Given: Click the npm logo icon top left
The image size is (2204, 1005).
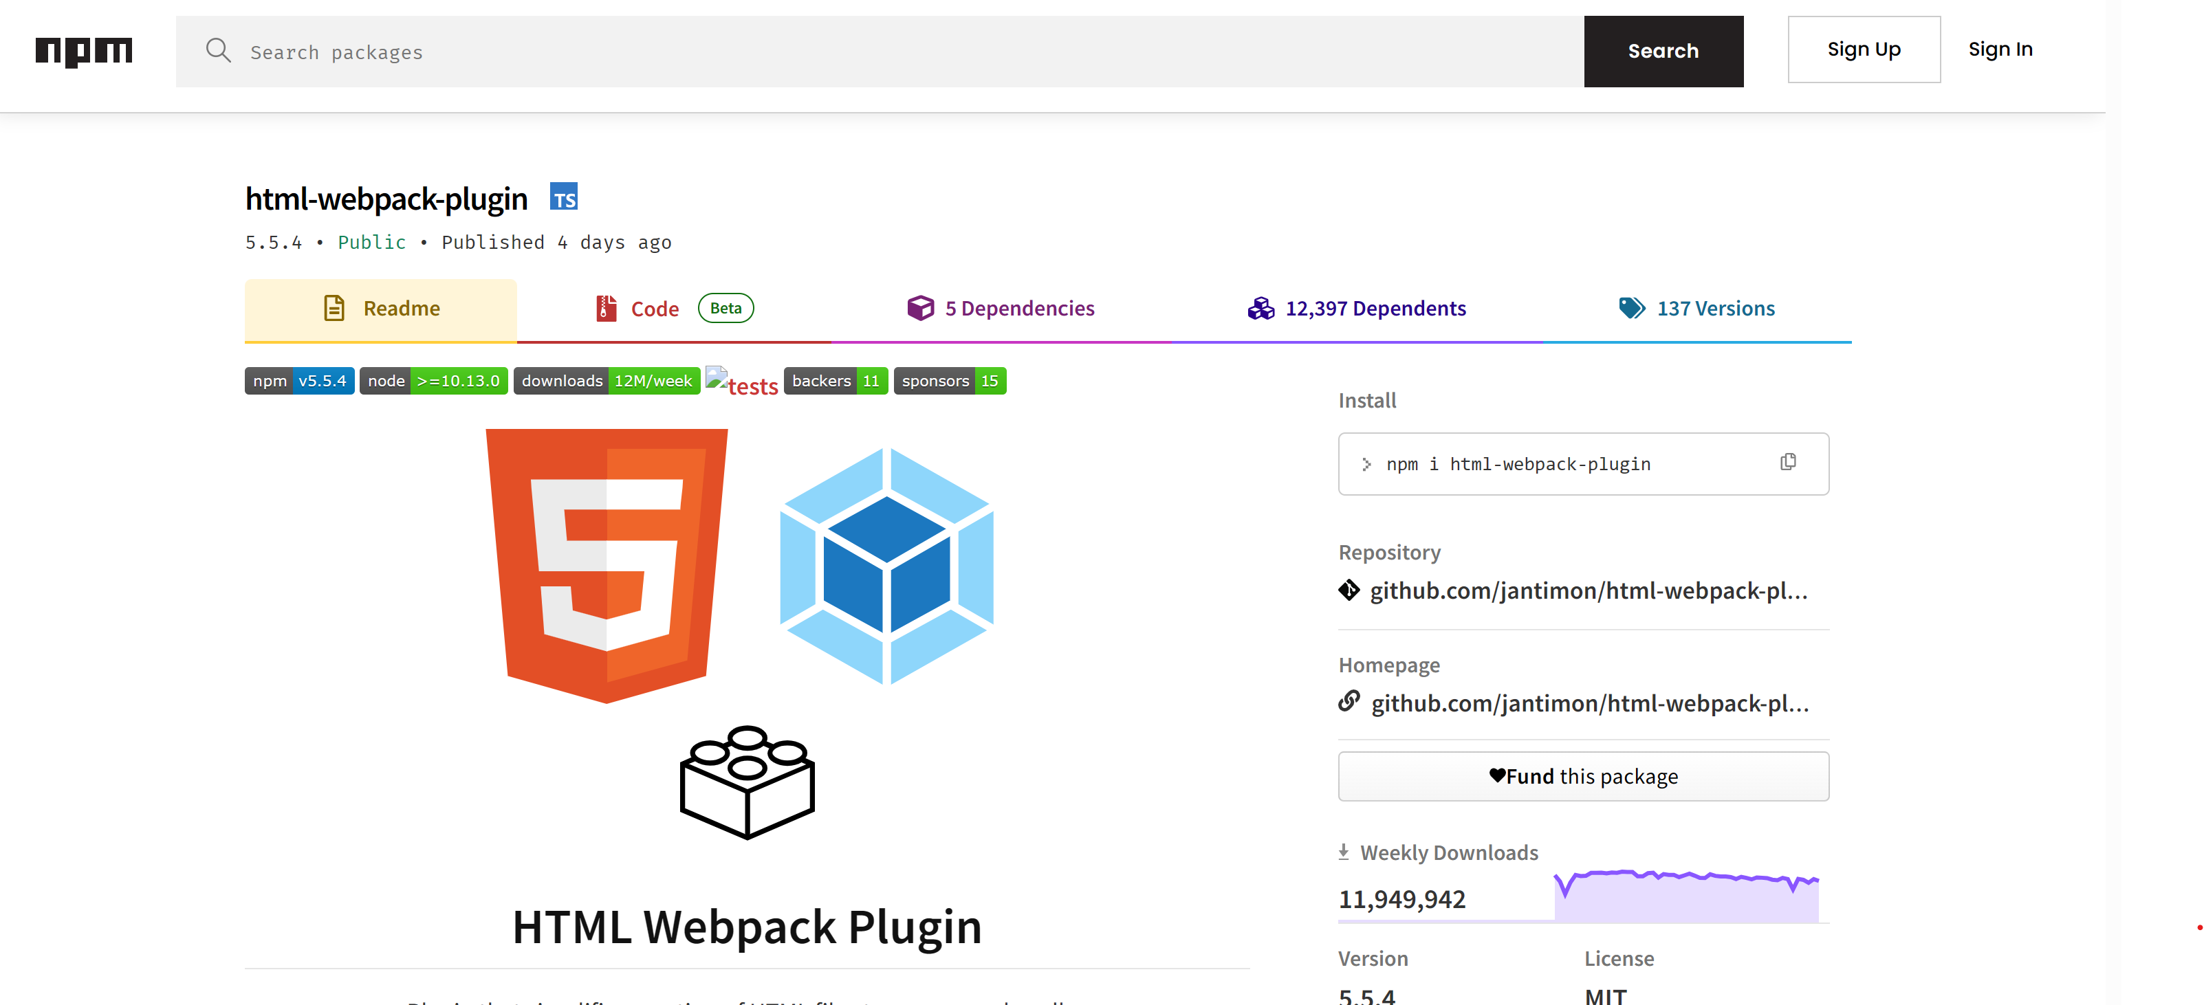Looking at the screenshot, I should pos(82,49).
